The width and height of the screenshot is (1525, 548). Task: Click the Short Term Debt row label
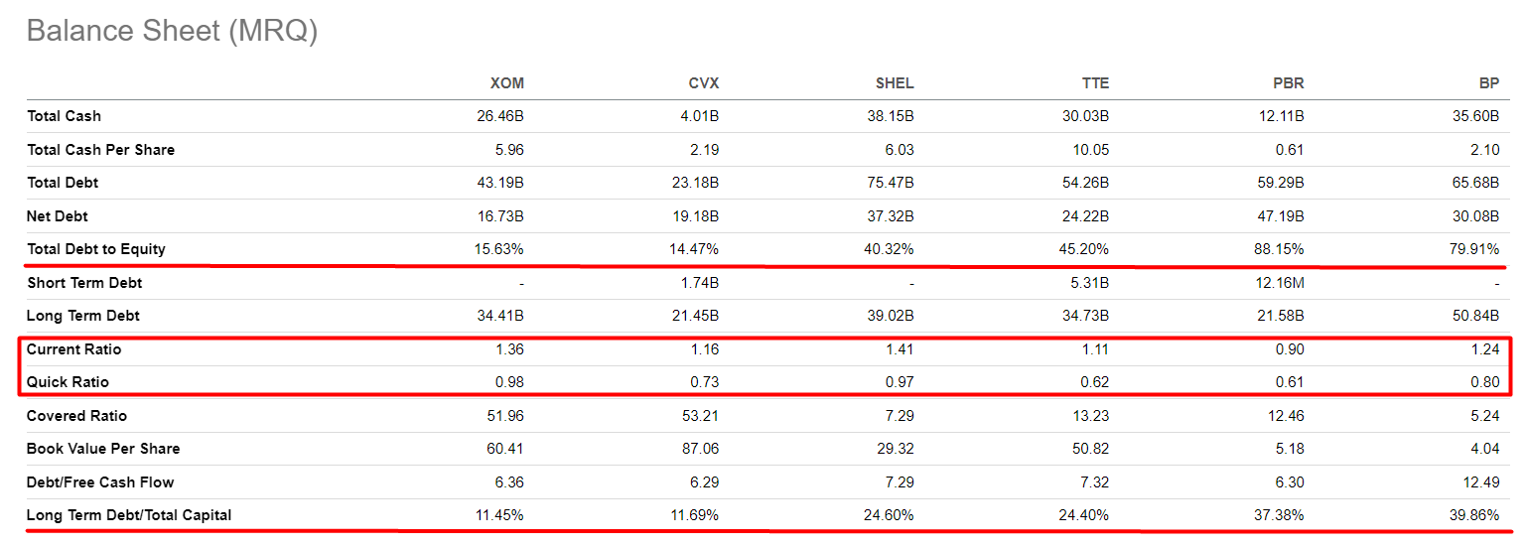pyautogui.click(x=84, y=283)
